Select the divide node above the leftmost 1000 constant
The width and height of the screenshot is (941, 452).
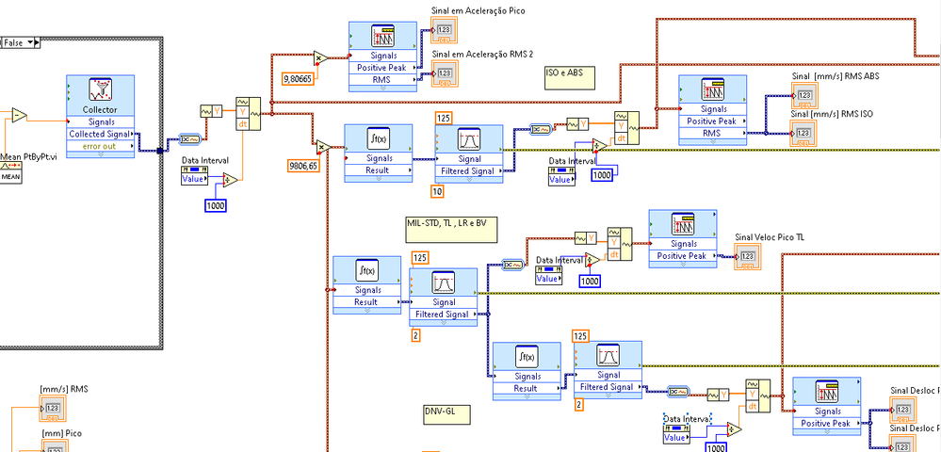[x=231, y=180]
